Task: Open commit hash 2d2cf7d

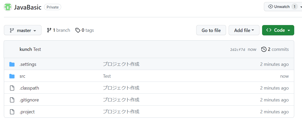Action: point(238,50)
